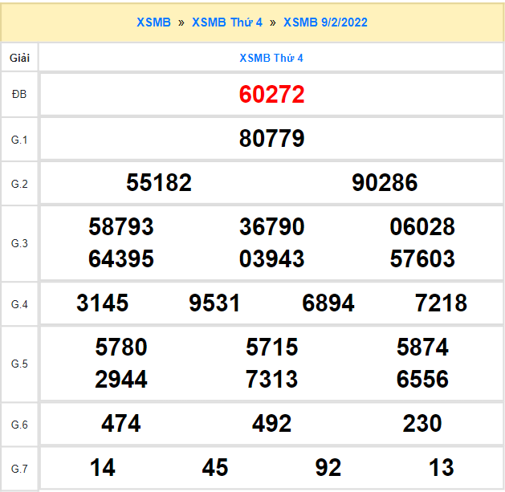
Task: Select the G.3 number 36790
Action: 271,227
